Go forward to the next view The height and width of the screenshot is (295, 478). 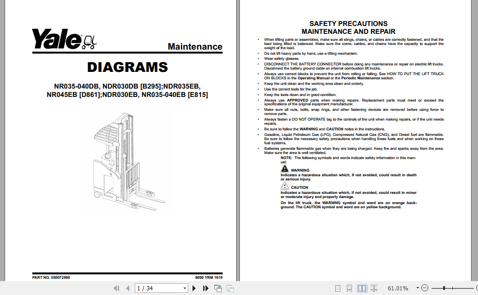(230, 288)
